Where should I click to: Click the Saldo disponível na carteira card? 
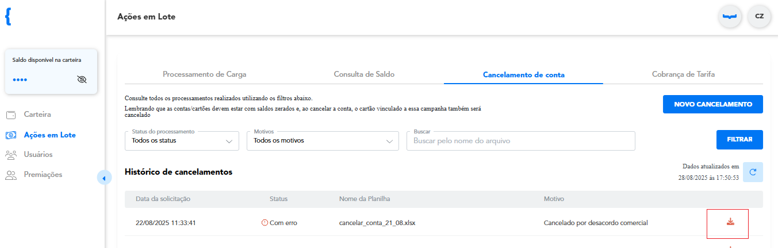pos(51,72)
